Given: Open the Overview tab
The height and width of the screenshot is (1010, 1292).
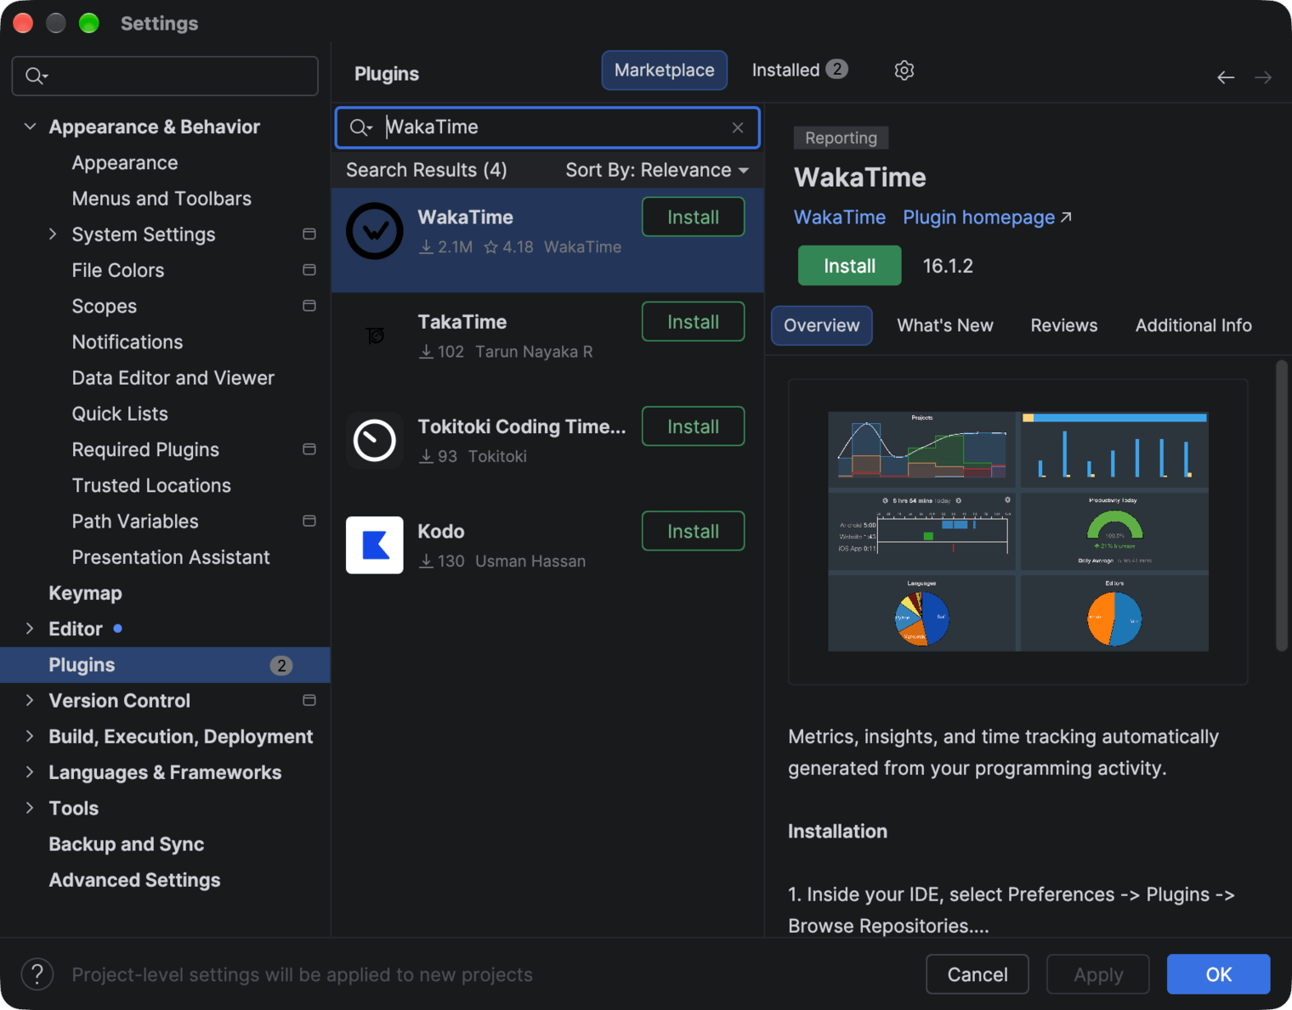Looking at the screenshot, I should click(x=821, y=325).
